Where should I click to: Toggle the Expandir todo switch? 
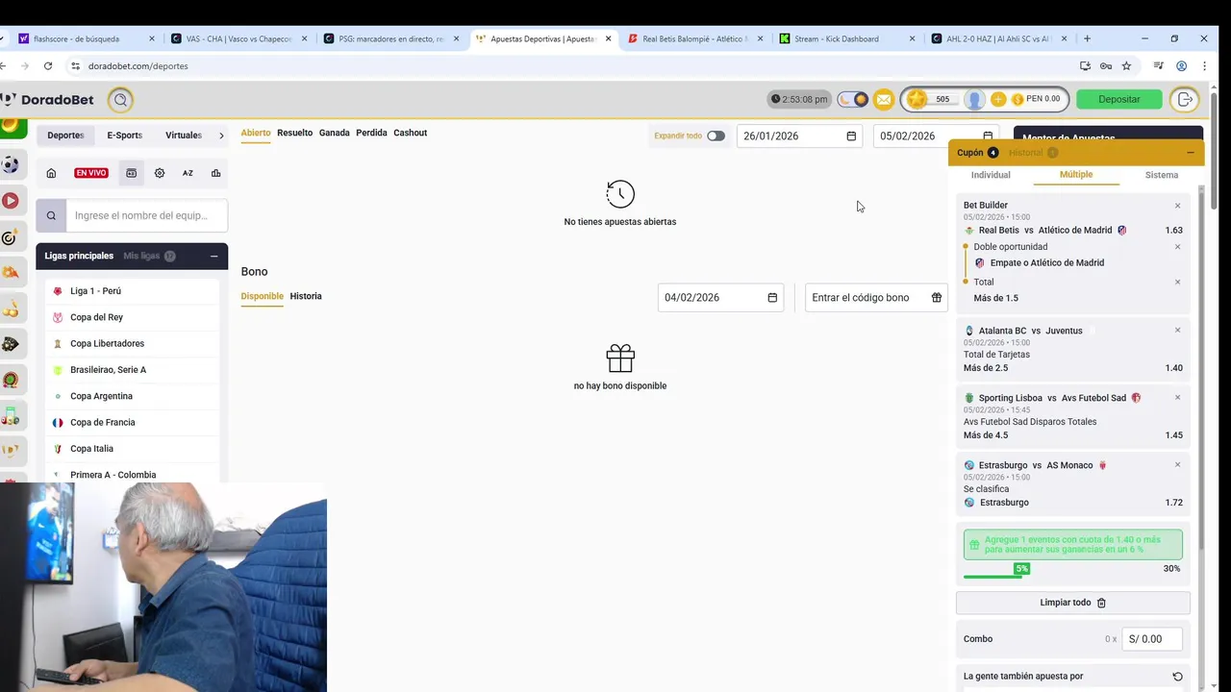point(716,136)
